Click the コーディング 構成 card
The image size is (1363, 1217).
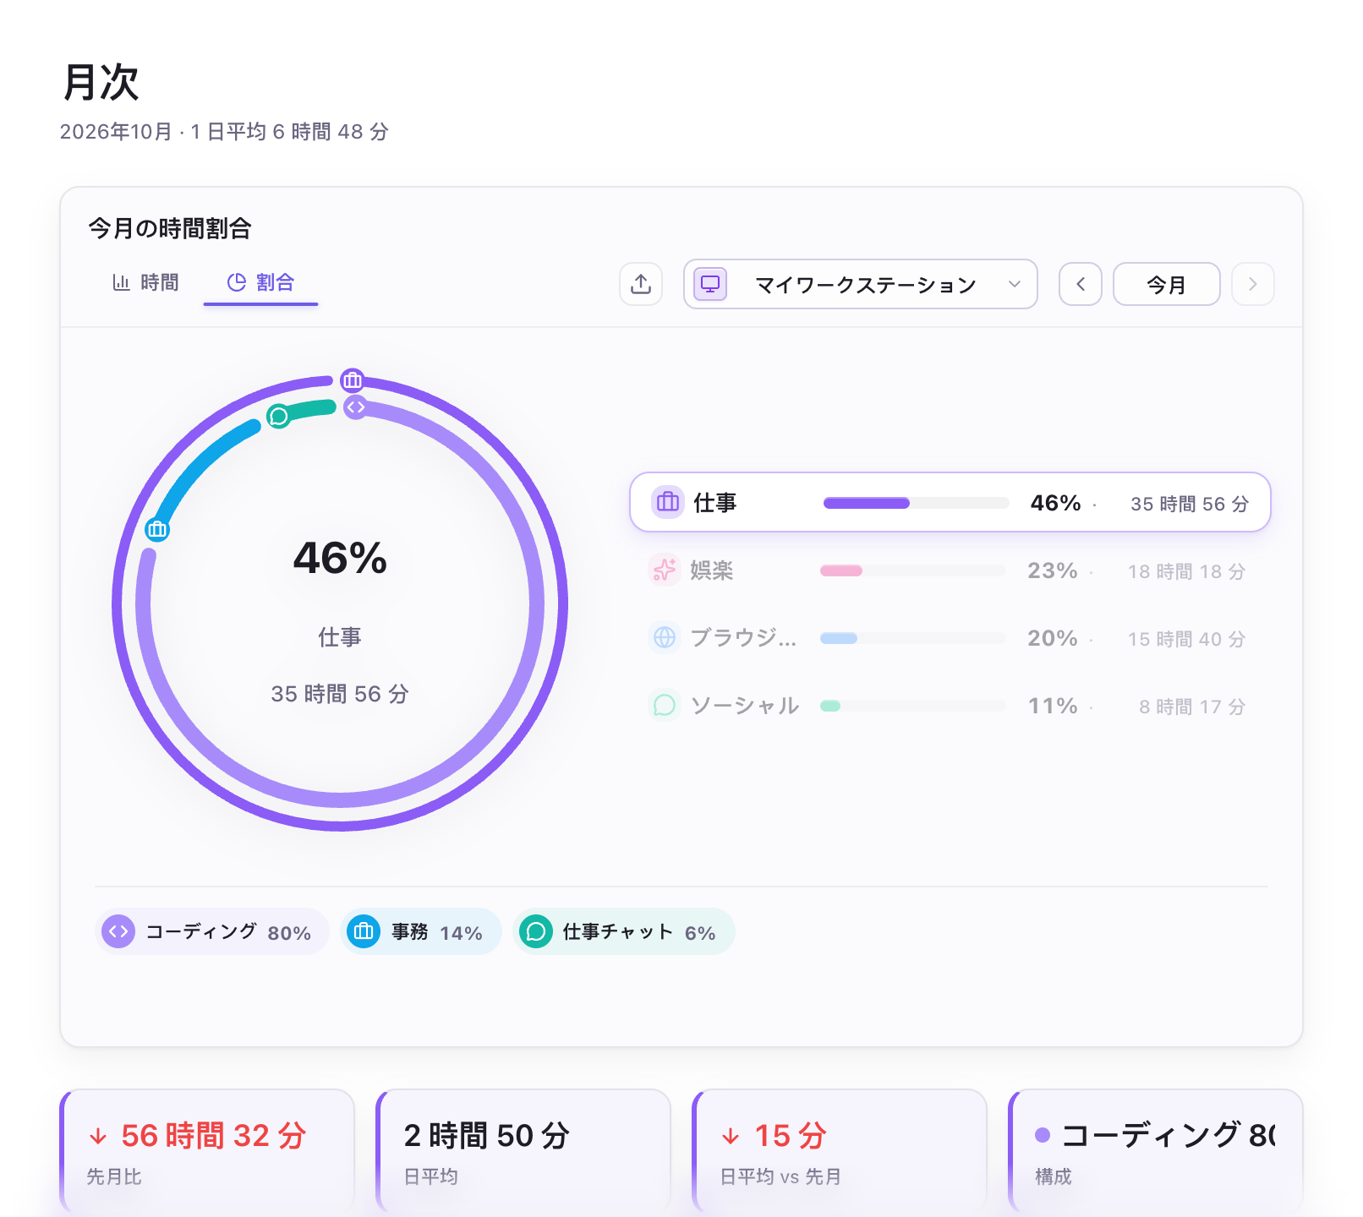pyautogui.click(x=1156, y=1152)
